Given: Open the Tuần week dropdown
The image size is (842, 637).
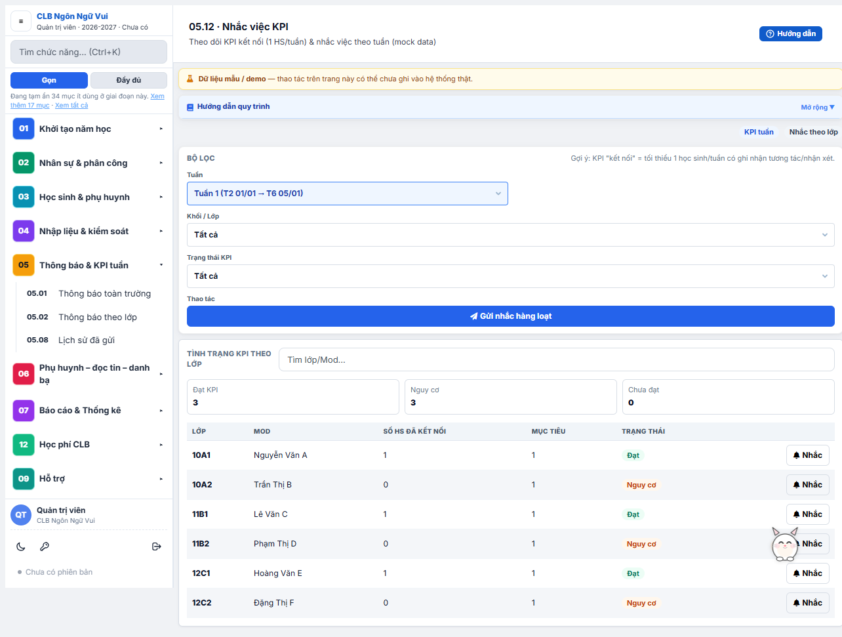Looking at the screenshot, I should [x=348, y=194].
